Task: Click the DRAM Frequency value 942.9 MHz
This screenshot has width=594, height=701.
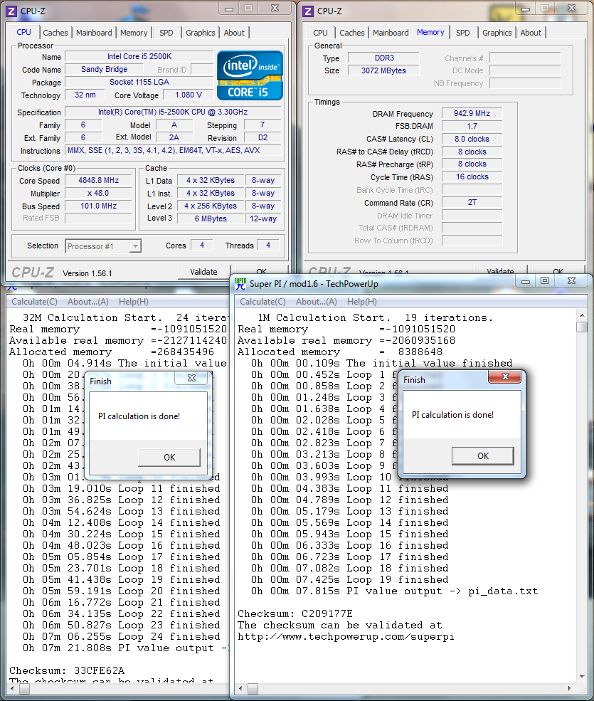Action: click(x=472, y=113)
